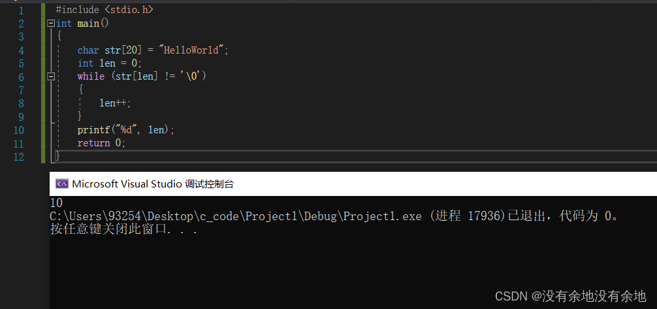Click the char str[20] declaration line
This screenshot has width=657, height=309.
[153, 50]
